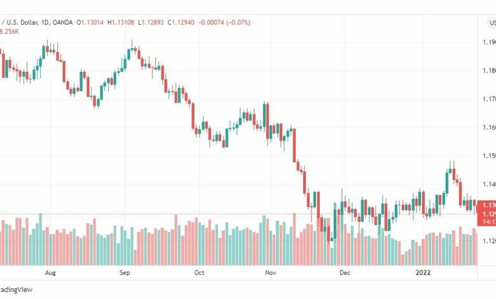Screen dimensions: 496x299
Task: Open the currency selector at top right
Action: [x=492, y=23]
